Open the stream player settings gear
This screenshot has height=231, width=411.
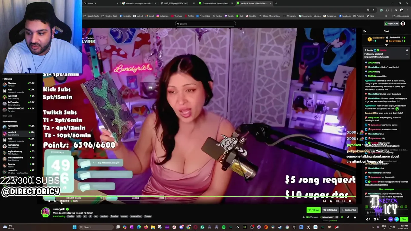(350, 201)
